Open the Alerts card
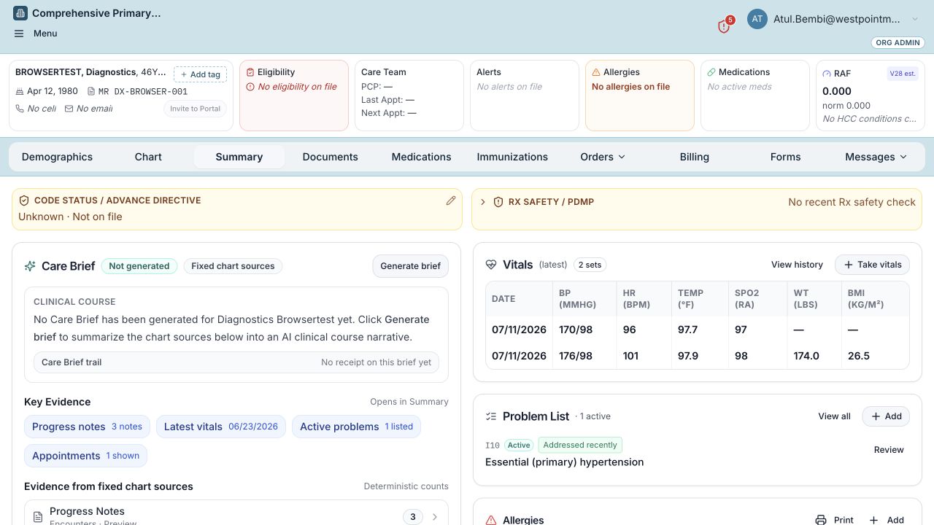Screen dimensions: 934x525 coord(524,96)
